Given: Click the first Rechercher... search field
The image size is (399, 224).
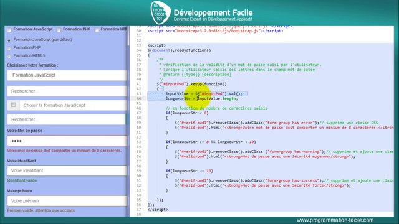Looking at the screenshot, I should point(67,91).
